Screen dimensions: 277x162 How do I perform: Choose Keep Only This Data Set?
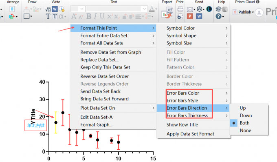[x=105, y=67]
